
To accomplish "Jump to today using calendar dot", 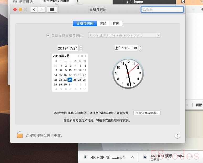I will (x=82, y=56).
